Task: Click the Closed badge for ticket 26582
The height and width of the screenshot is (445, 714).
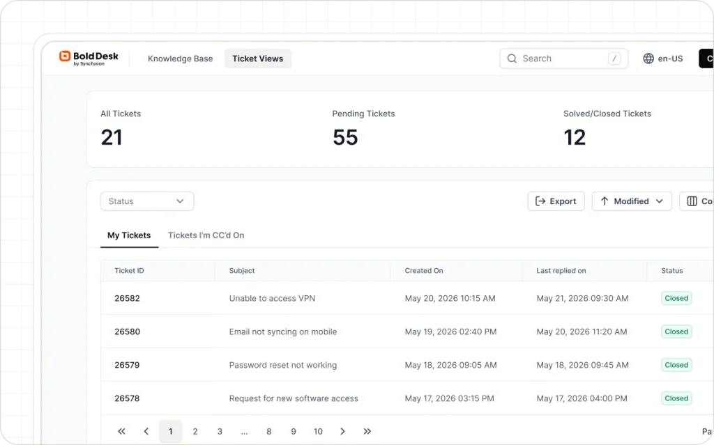Action: 676,299
